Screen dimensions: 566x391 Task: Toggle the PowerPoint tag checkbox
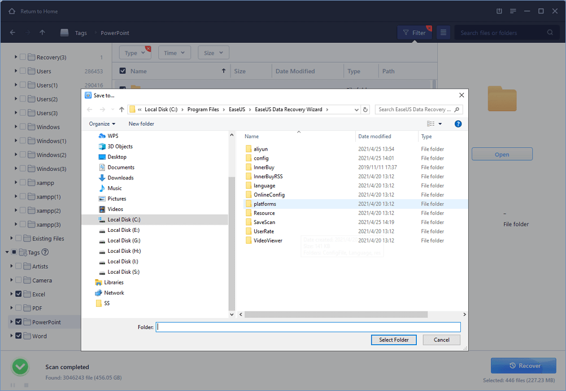pos(19,322)
